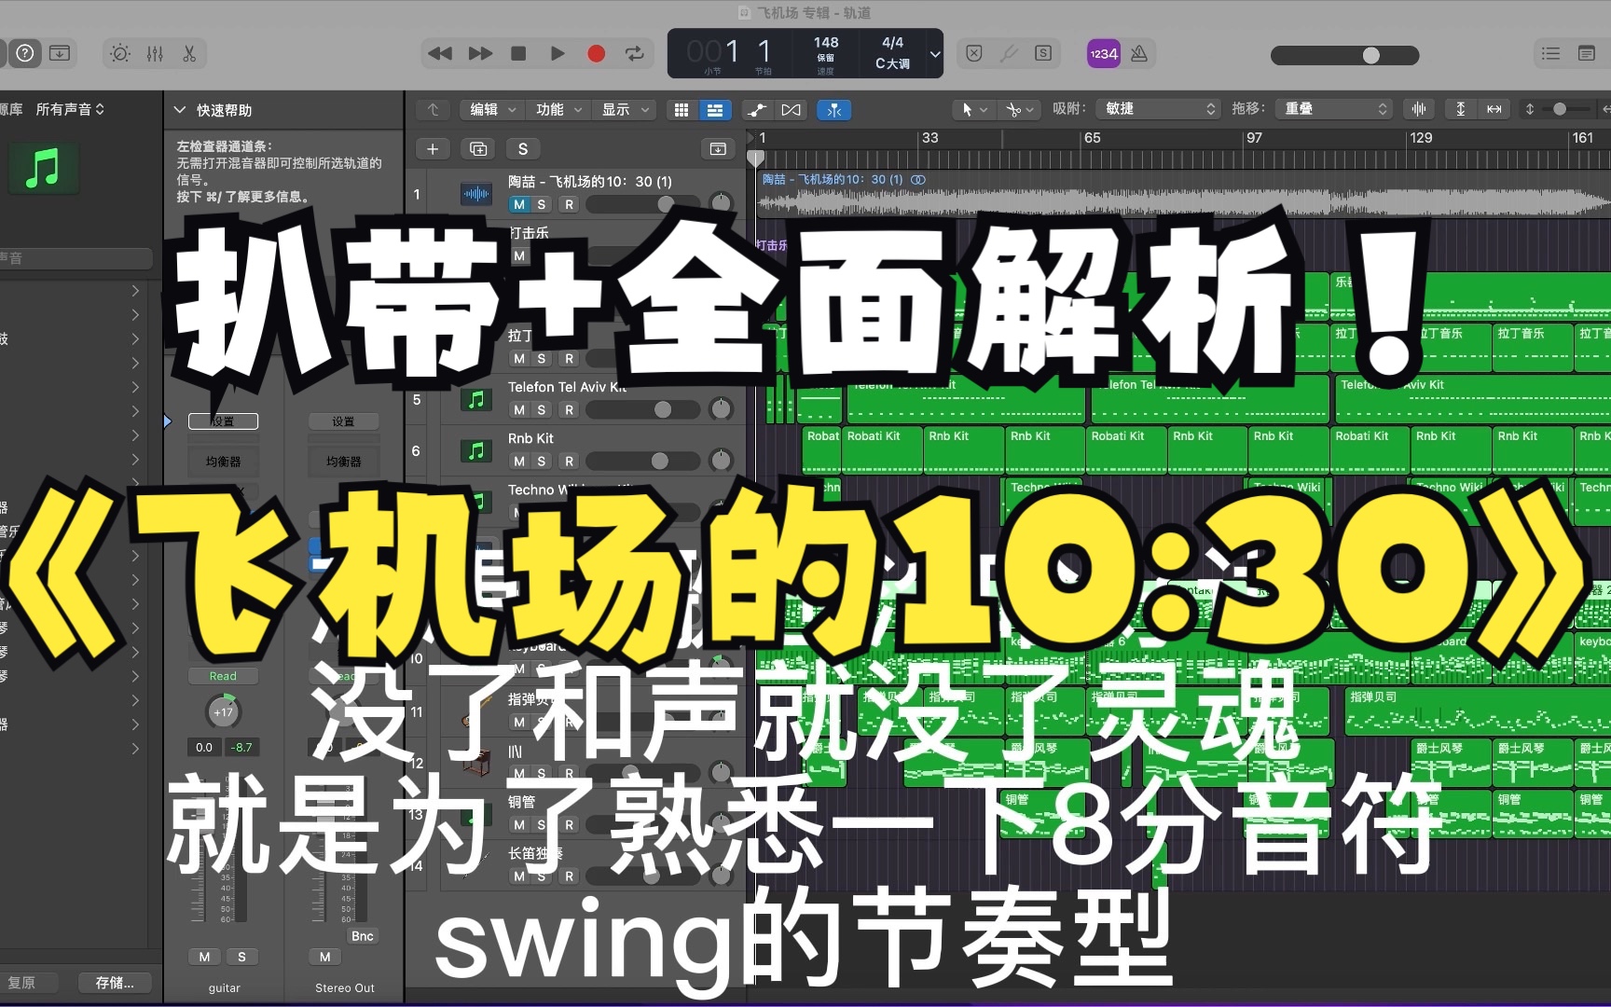Click the 148 tempo value in the LCD
Screen dimensions: 1611x1007
point(826,43)
